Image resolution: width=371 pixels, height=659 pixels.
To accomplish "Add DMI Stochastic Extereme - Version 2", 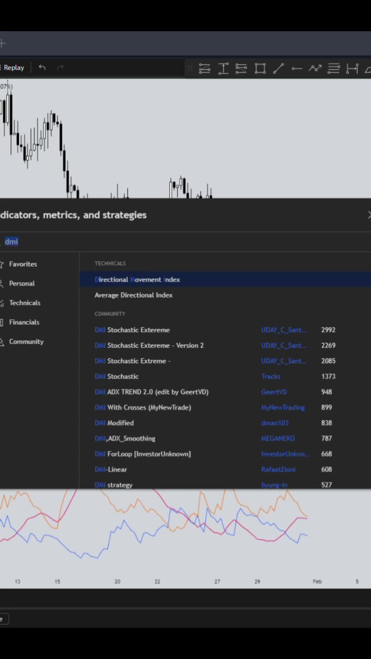I will (225, 345).
